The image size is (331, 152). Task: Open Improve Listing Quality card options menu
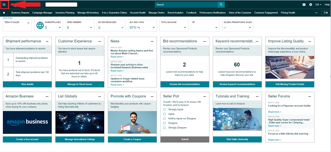[x=310, y=41]
